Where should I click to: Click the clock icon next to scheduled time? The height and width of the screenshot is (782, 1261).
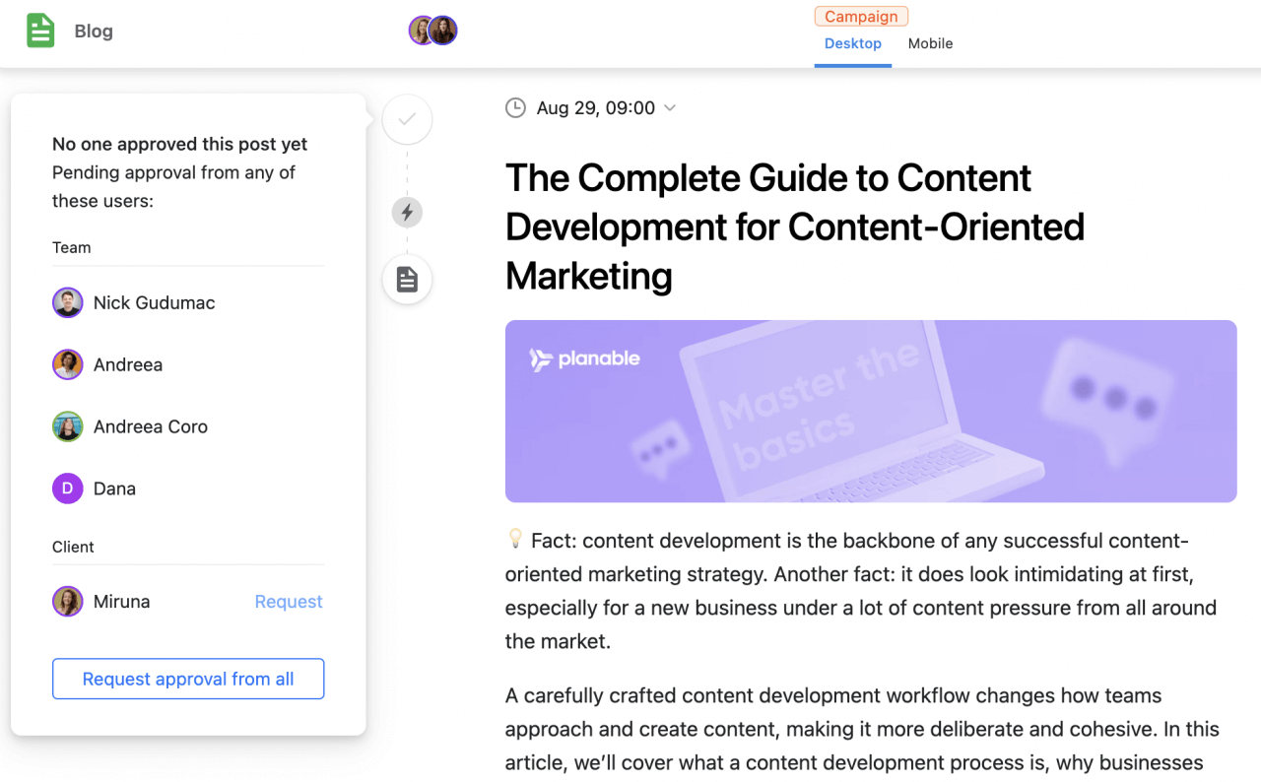(515, 107)
